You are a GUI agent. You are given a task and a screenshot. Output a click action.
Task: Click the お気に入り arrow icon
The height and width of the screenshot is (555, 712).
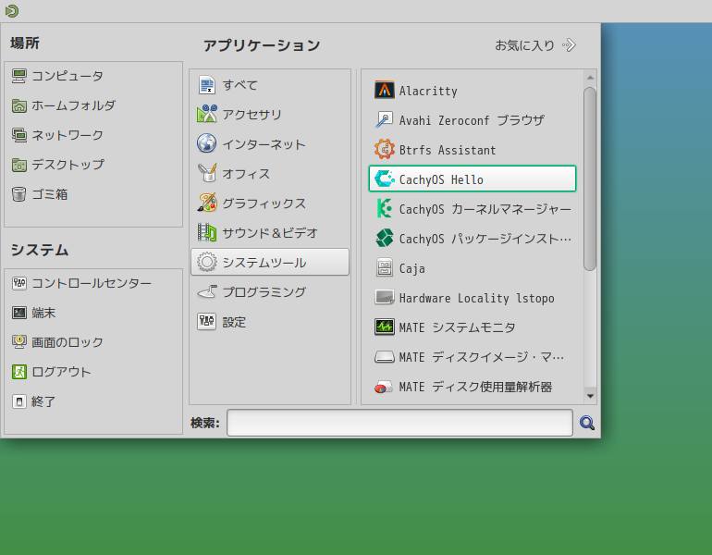point(569,45)
